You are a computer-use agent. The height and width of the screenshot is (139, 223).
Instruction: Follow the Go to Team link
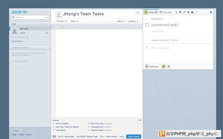[17, 41]
